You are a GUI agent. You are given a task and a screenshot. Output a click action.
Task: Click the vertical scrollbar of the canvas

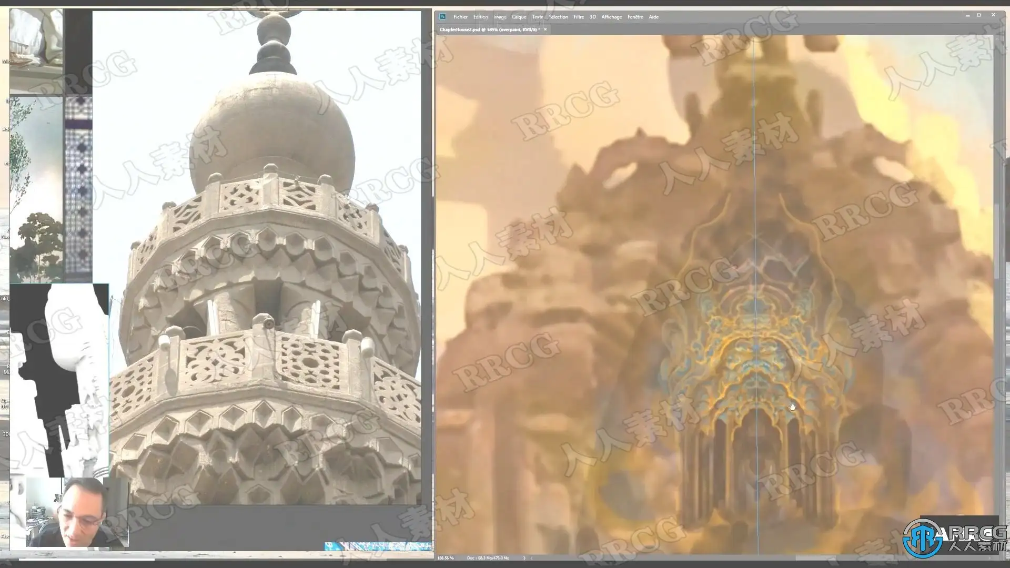[996, 242]
